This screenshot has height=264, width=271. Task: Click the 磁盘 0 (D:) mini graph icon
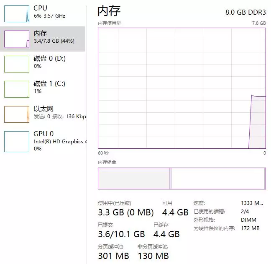[17, 64]
